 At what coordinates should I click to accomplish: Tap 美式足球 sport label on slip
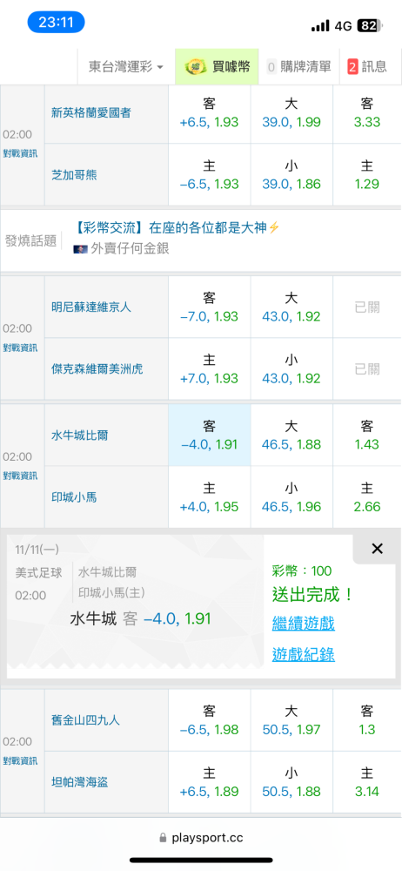(39, 572)
